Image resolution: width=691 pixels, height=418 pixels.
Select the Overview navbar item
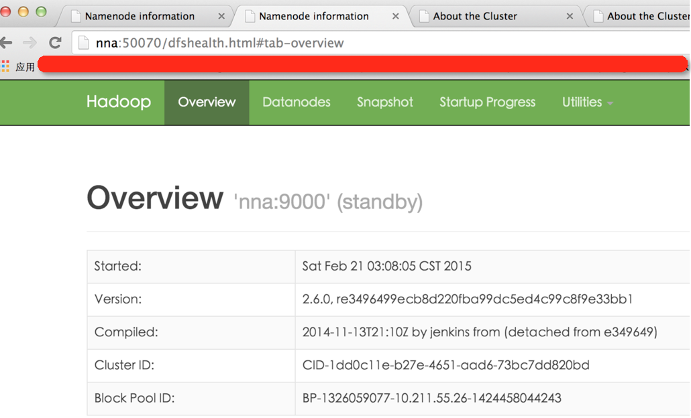click(207, 102)
